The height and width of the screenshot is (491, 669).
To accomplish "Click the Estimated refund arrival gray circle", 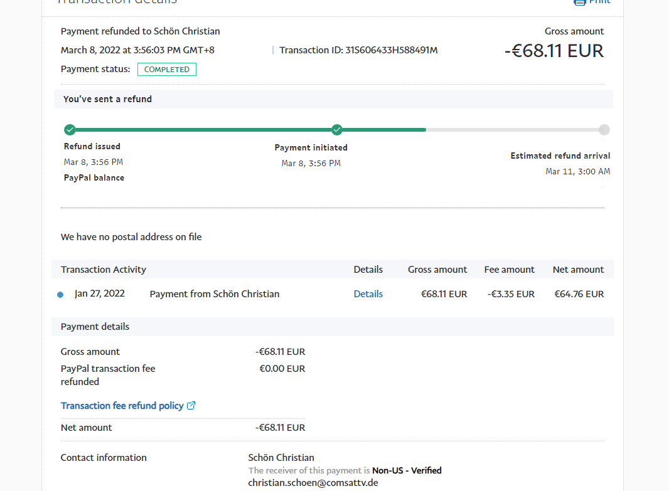I will pos(604,130).
